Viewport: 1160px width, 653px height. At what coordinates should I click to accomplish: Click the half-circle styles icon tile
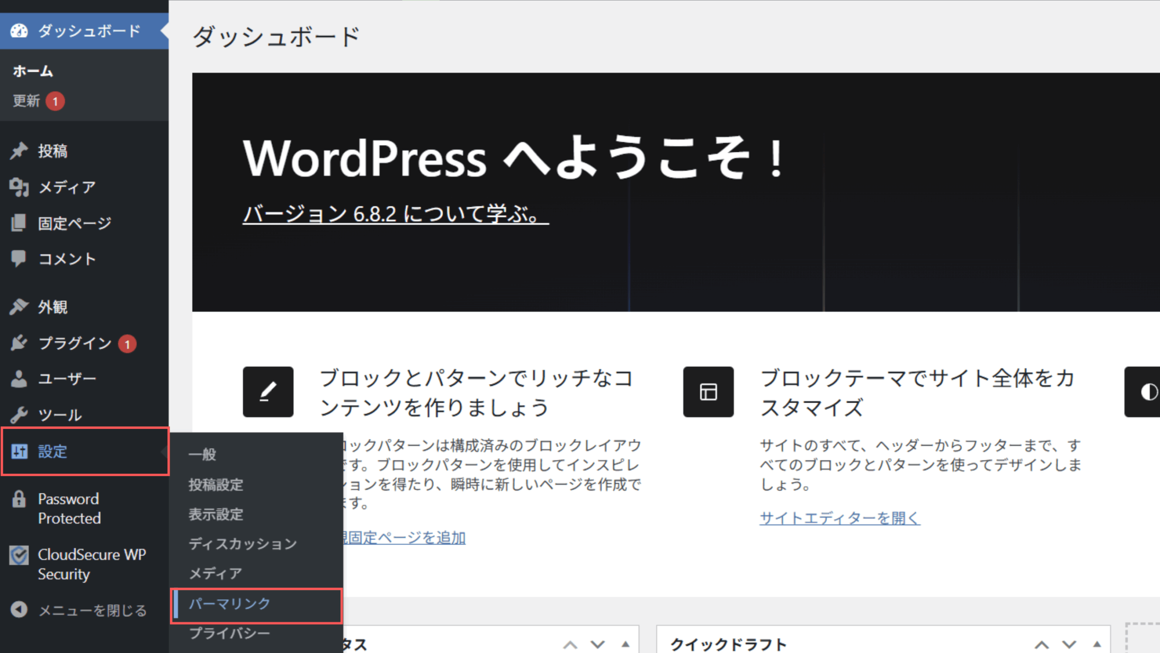(1142, 392)
